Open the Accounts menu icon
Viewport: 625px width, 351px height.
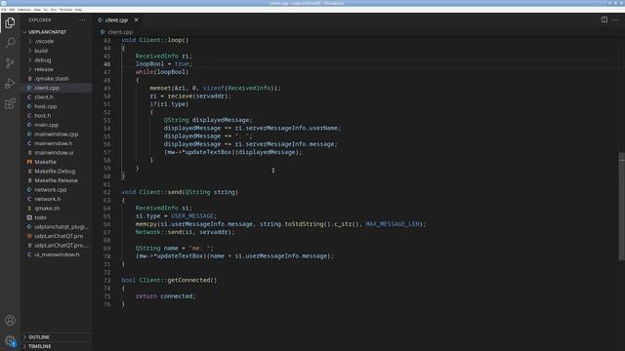[x=10, y=321]
